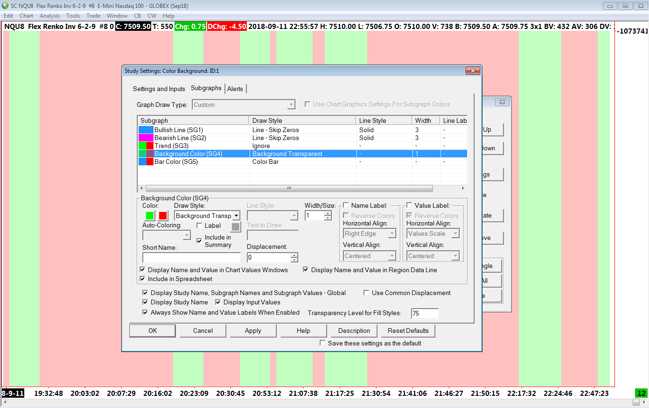This screenshot has width=649, height=408.
Task: Select the Trend (SG3) subgraph row
Action: click(302, 146)
